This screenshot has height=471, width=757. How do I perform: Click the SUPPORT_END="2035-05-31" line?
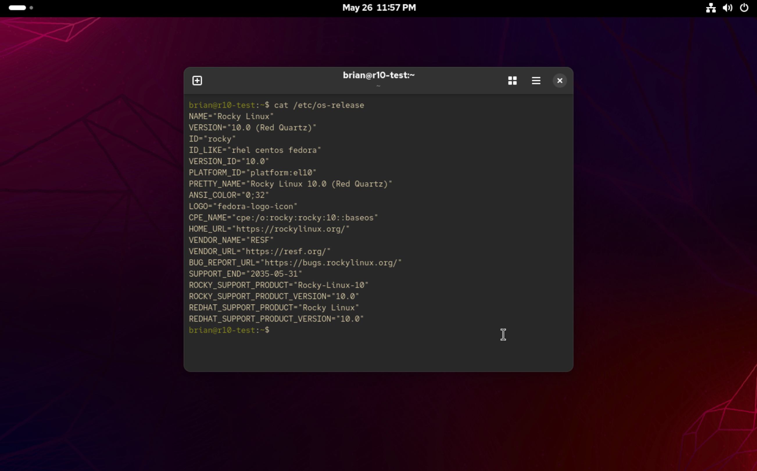(x=245, y=274)
